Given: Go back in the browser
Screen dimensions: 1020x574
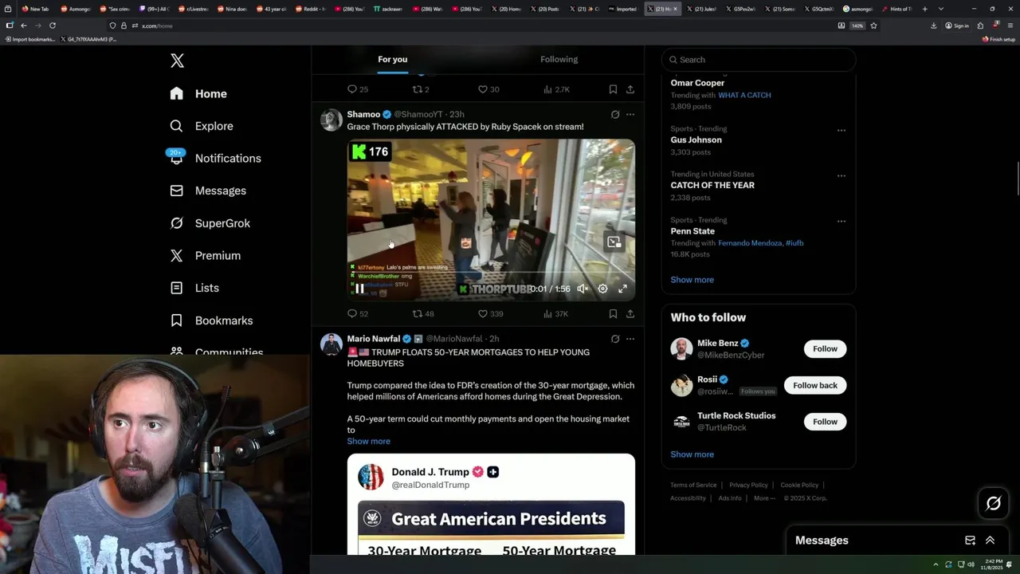Looking at the screenshot, I should (x=23, y=26).
